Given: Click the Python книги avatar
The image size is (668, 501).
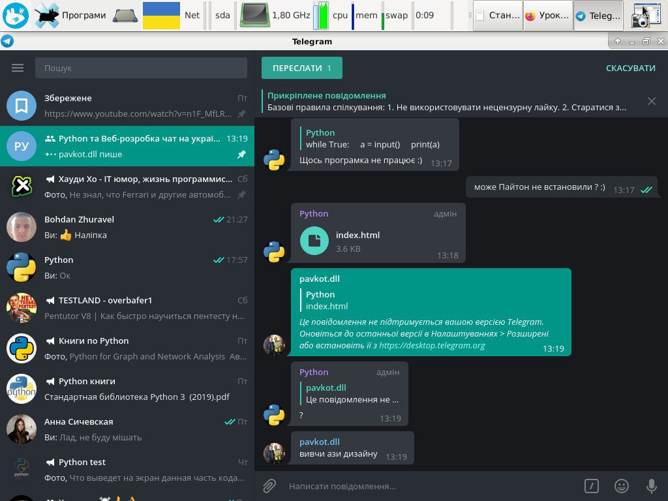Looking at the screenshot, I should coord(22,389).
